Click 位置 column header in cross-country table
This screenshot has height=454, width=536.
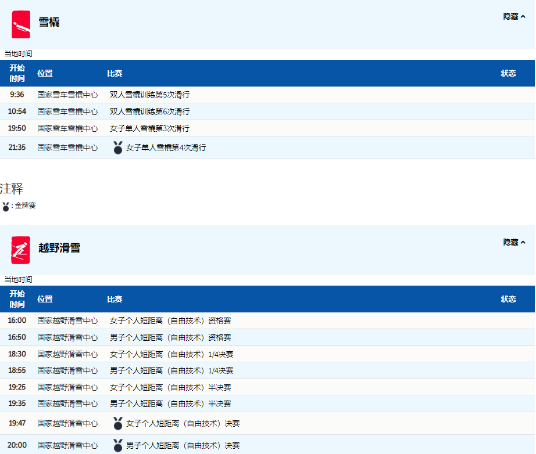[x=45, y=299]
